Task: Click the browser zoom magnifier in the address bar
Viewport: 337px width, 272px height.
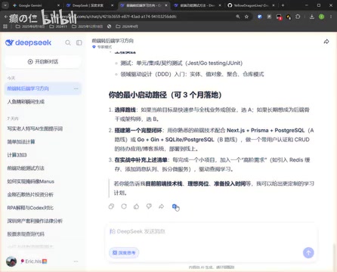Action: (x=238, y=17)
